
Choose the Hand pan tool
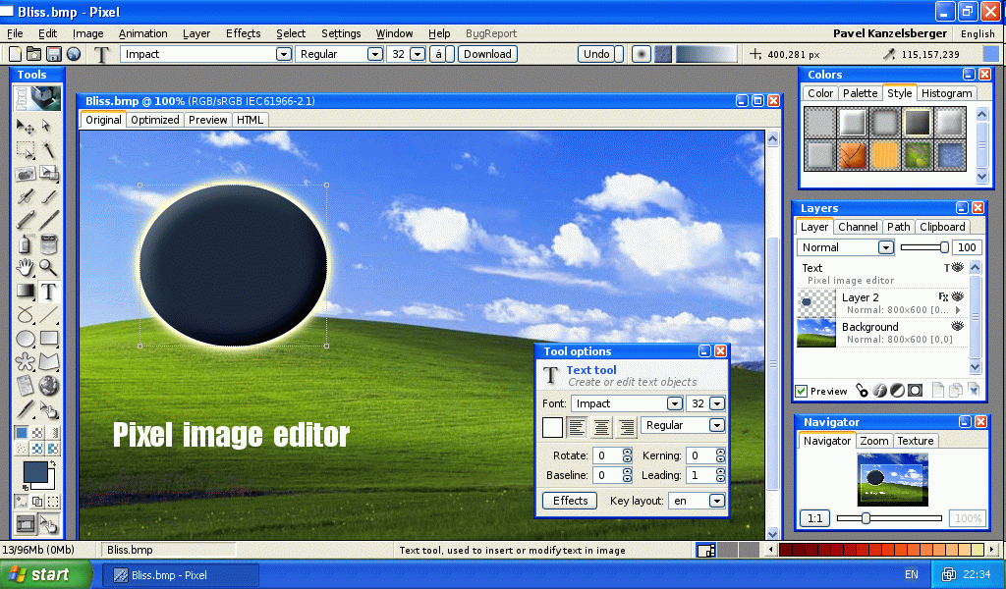point(25,267)
